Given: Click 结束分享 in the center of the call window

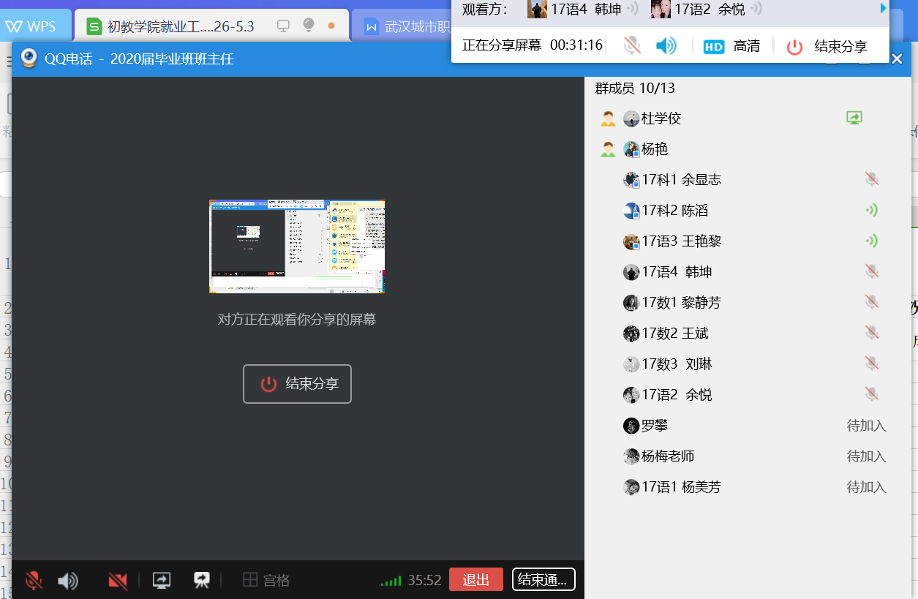Looking at the screenshot, I should (297, 384).
